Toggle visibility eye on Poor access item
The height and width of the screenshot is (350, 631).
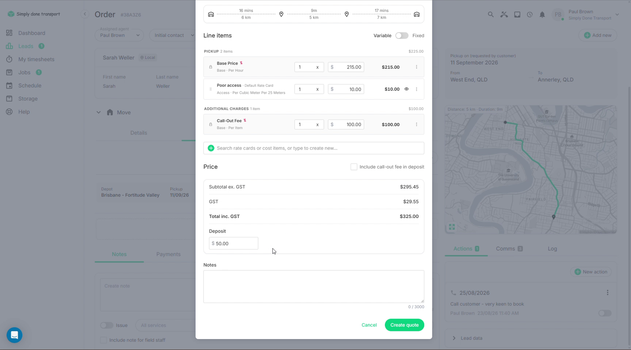coord(406,89)
